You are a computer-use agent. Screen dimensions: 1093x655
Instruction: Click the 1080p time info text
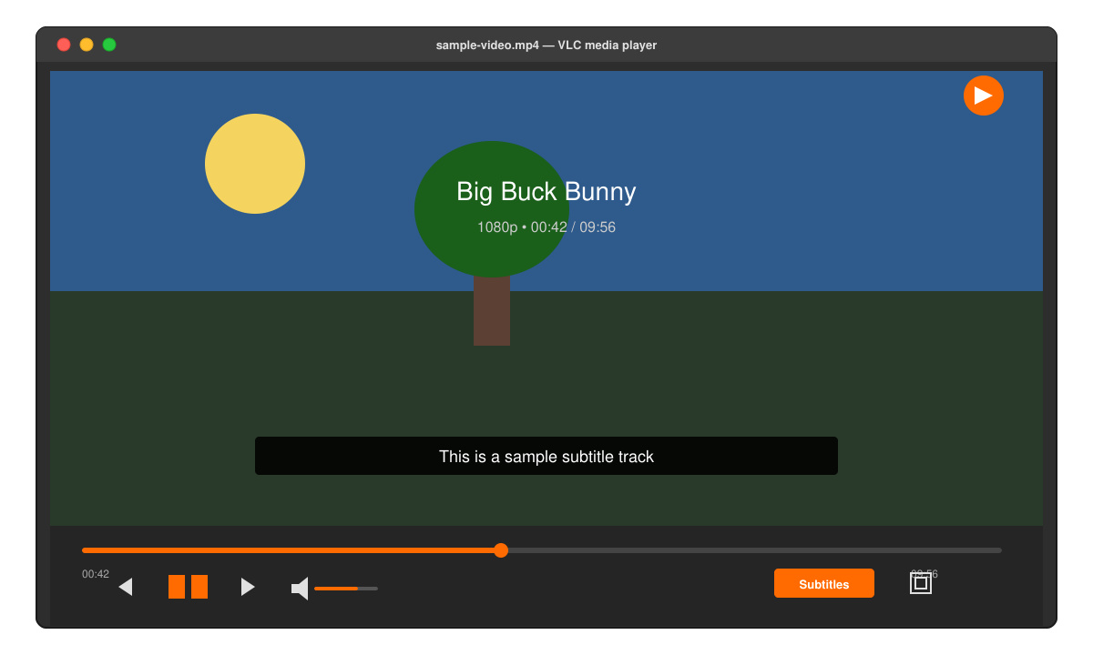tap(546, 227)
